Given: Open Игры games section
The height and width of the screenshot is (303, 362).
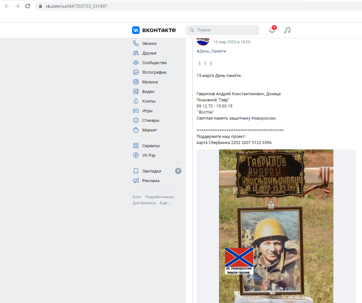Looking at the screenshot, I should [147, 111].
